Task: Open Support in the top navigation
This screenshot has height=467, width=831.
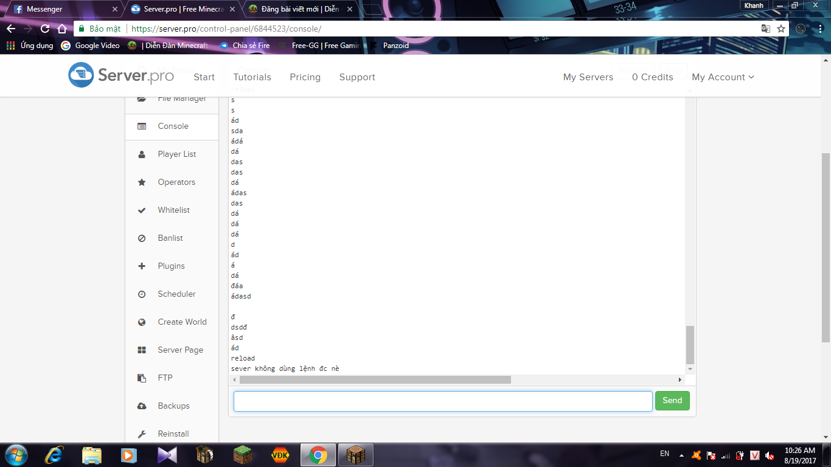Action: pyautogui.click(x=357, y=77)
